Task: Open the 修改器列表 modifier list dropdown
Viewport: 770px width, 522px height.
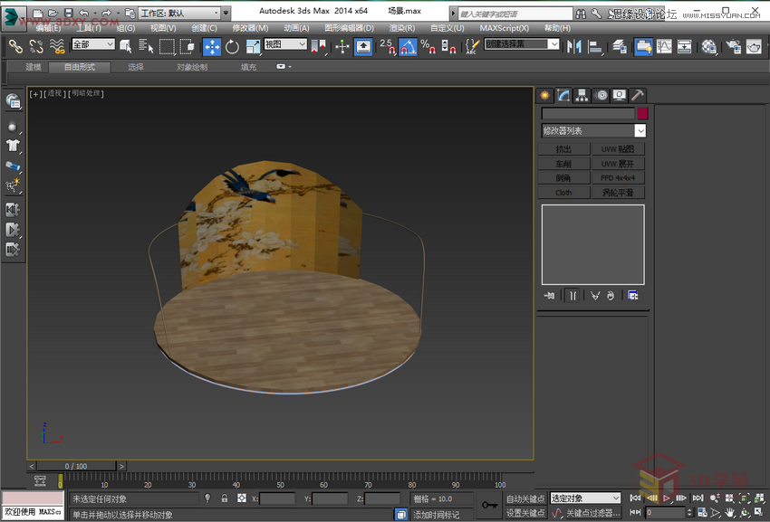Action: coord(593,129)
